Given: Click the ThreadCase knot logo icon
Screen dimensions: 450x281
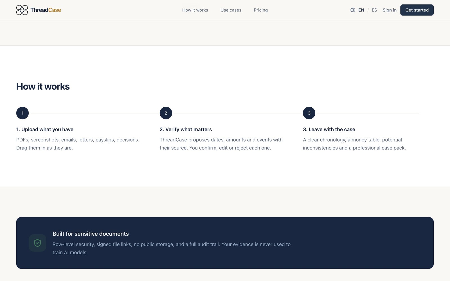Looking at the screenshot, I should (x=22, y=10).
